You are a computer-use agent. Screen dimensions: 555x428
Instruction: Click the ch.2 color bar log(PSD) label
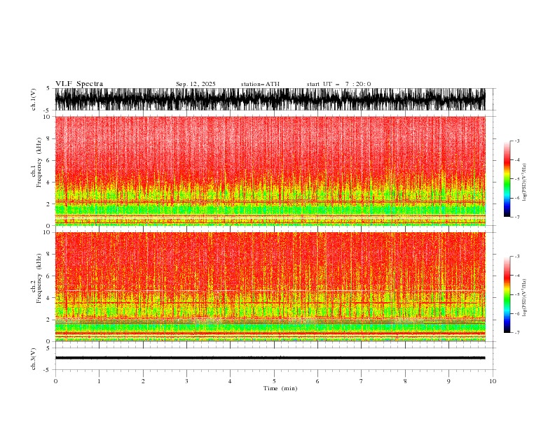coord(524,297)
